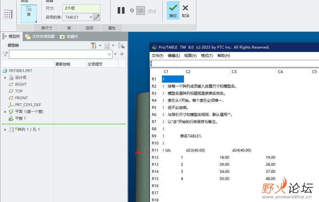Click cell value 28.00 in row R13

pyautogui.click(x=270, y=164)
